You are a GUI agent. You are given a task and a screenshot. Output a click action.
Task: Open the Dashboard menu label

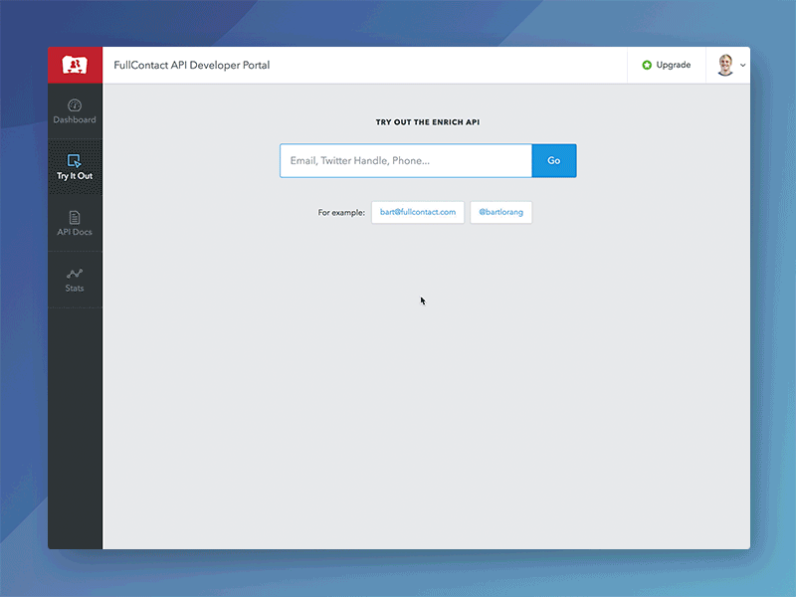point(75,119)
